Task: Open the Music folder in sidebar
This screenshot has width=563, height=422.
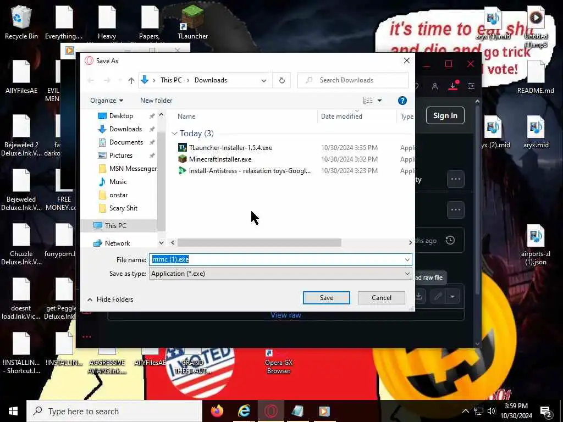Action: point(118,181)
